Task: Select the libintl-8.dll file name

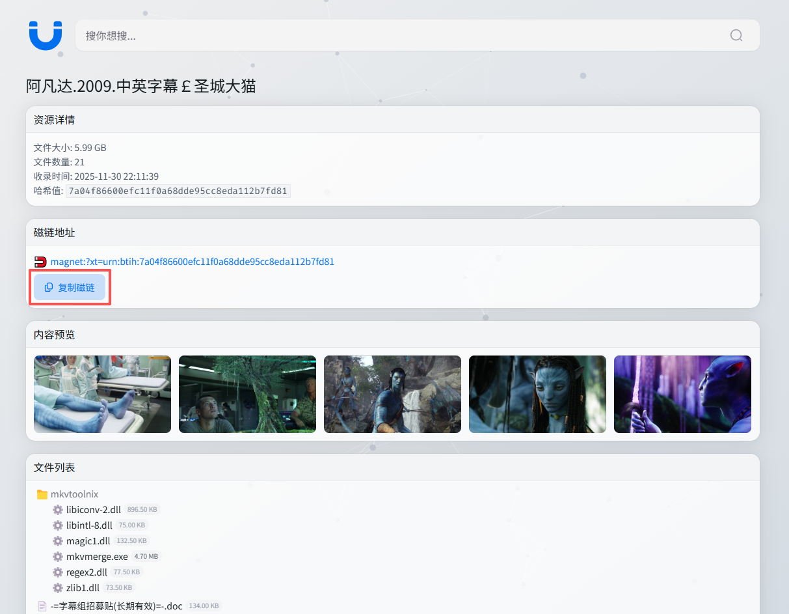Action: (x=89, y=525)
